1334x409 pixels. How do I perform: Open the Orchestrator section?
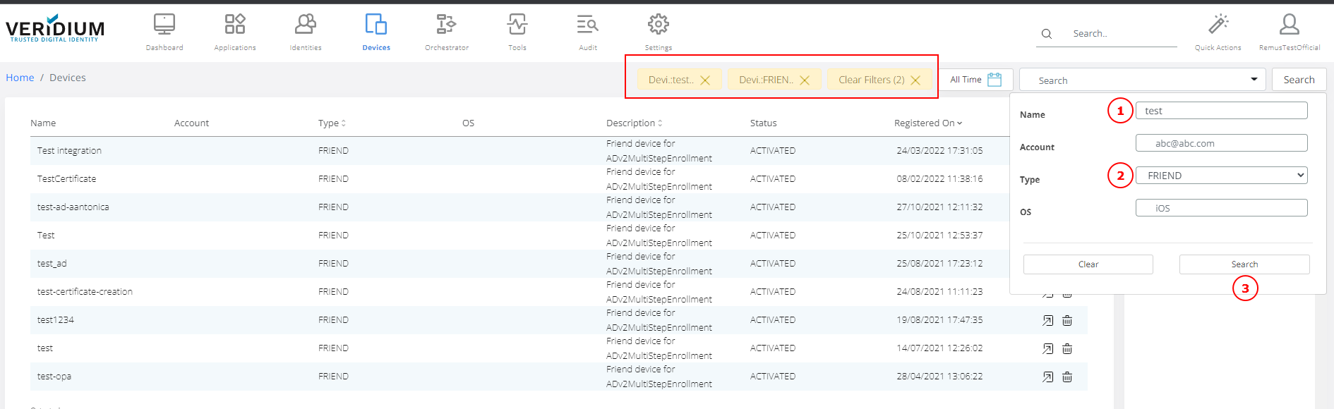click(x=446, y=32)
